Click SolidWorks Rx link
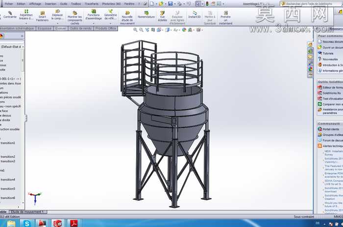This screenshot has height=227, width=343. coord(329,93)
